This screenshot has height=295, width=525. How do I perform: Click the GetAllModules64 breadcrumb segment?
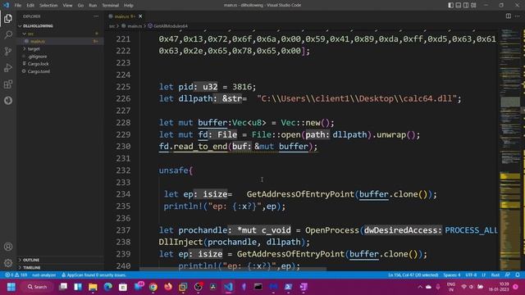tap(170, 25)
